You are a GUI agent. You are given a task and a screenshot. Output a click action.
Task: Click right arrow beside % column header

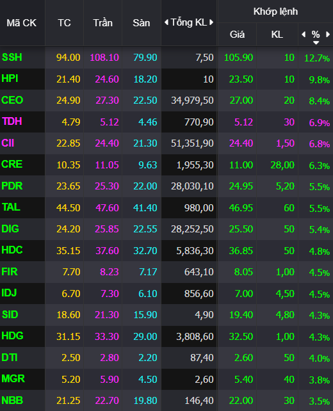(328, 35)
